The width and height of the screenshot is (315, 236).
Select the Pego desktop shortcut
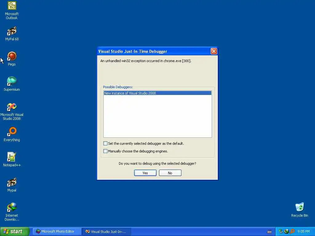click(12, 59)
